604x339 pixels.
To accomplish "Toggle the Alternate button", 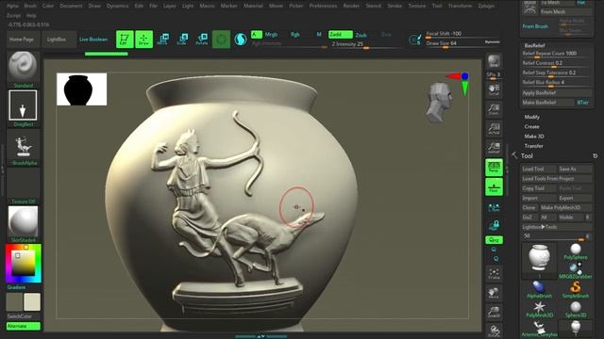I will point(23,326).
